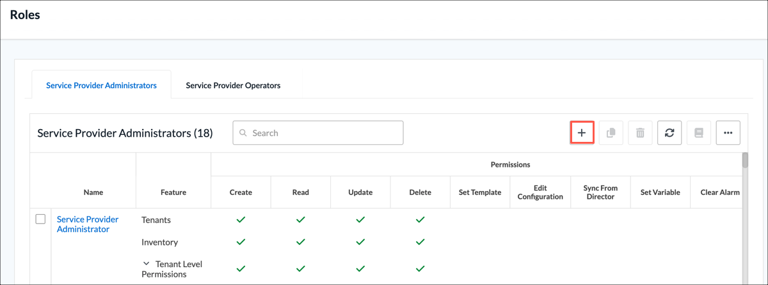768x285 pixels.
Task: Click the Feature column header
Action: click(x=173, y=192)
